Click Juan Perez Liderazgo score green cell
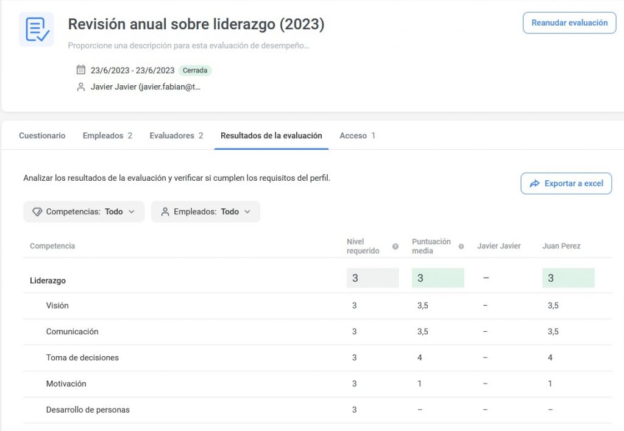 coord(569,278)
